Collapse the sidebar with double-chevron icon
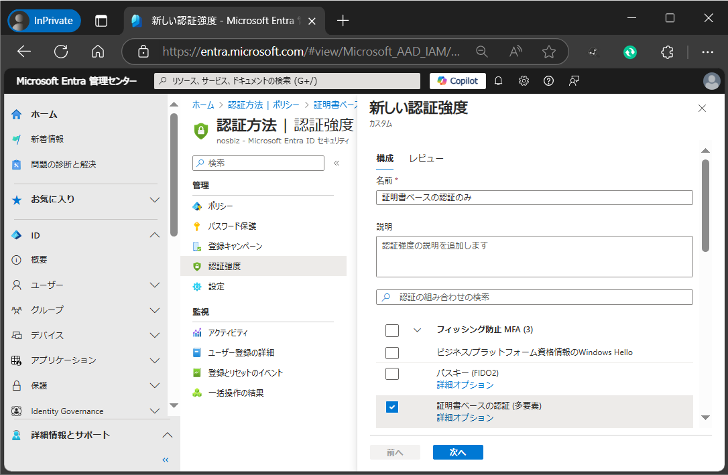This screenshot has height=475, width=728. pyautogui.click(x=166, y=460)
